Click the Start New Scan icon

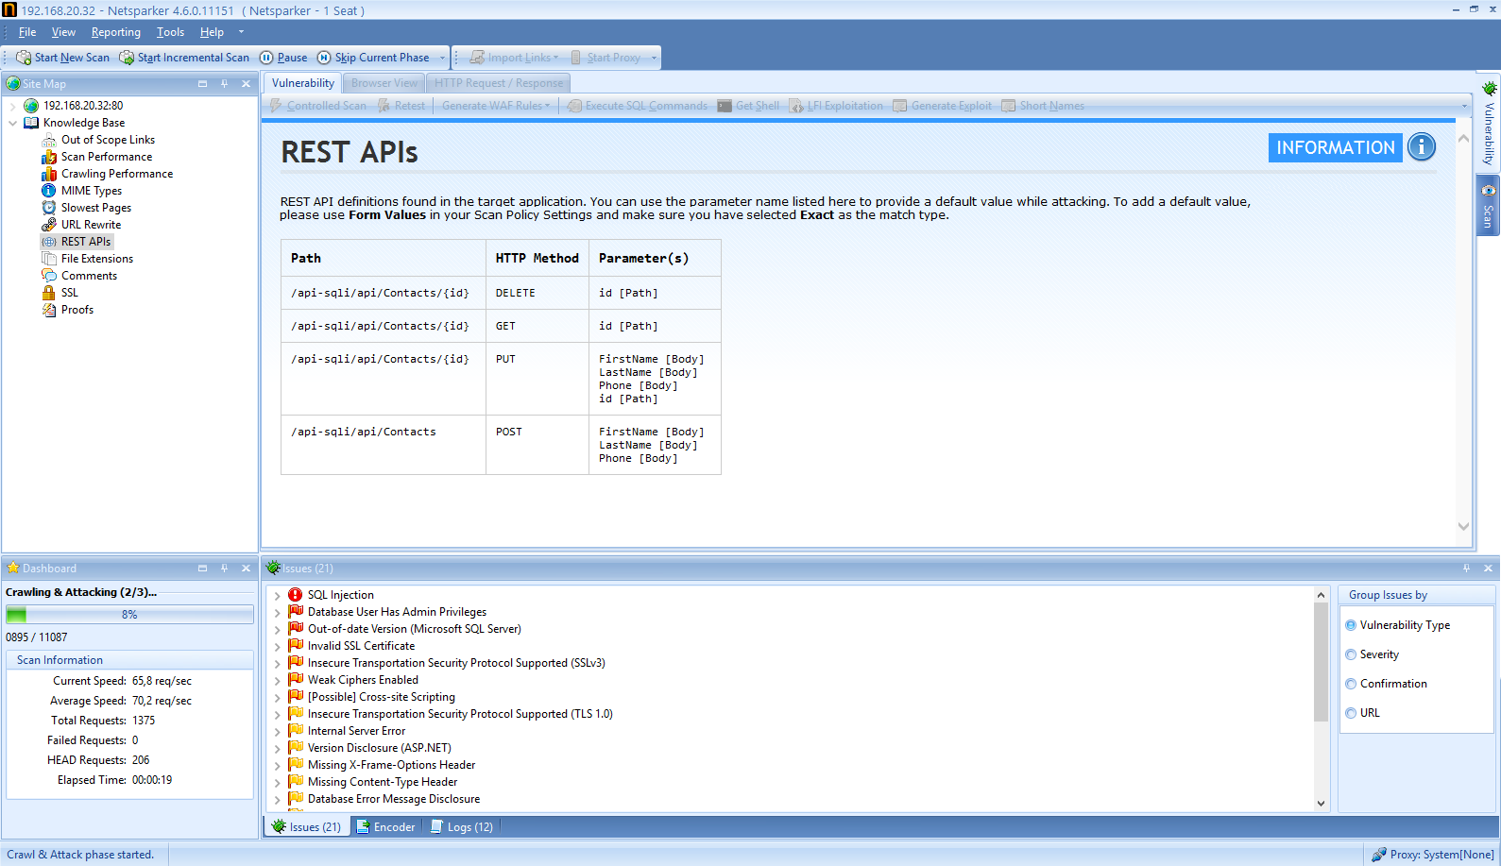pyautogui.click(x=24, y=58)
